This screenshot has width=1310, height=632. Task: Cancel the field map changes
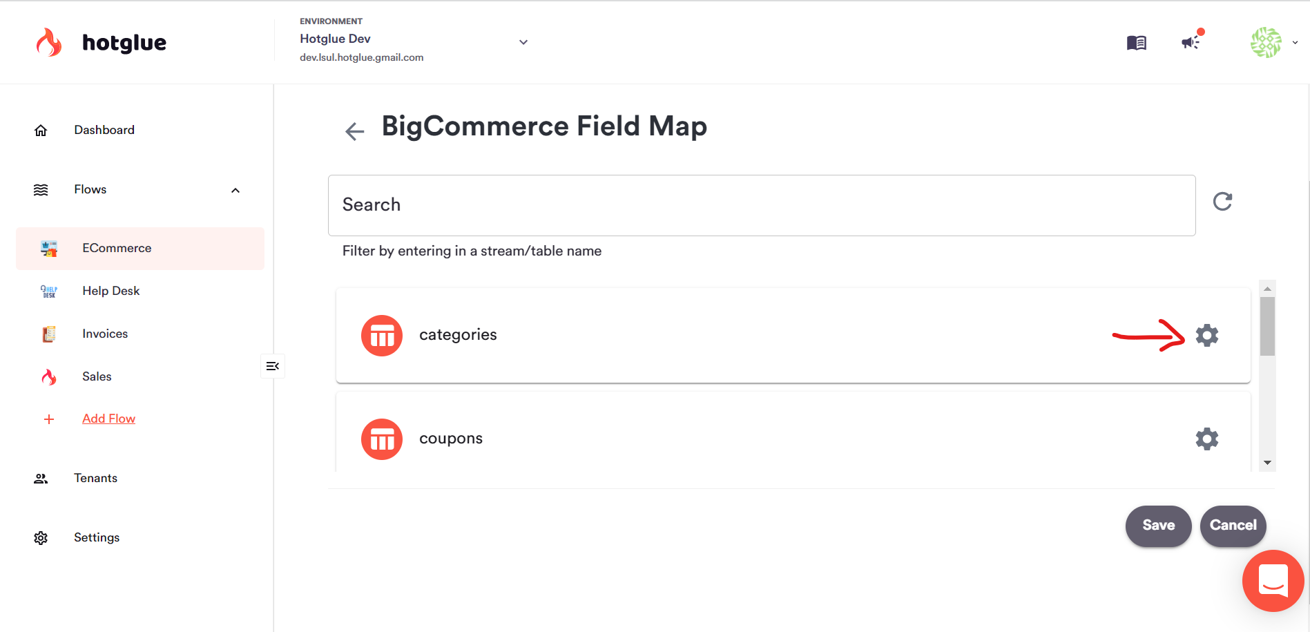[x=1233, y=526]
